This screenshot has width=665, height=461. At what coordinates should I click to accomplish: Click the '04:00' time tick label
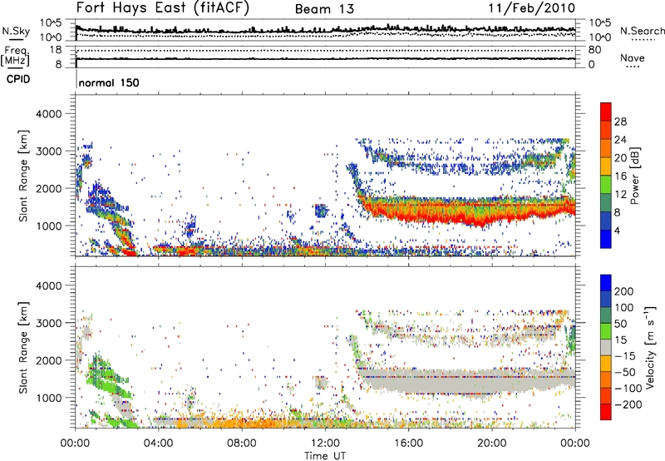(158, 444)
